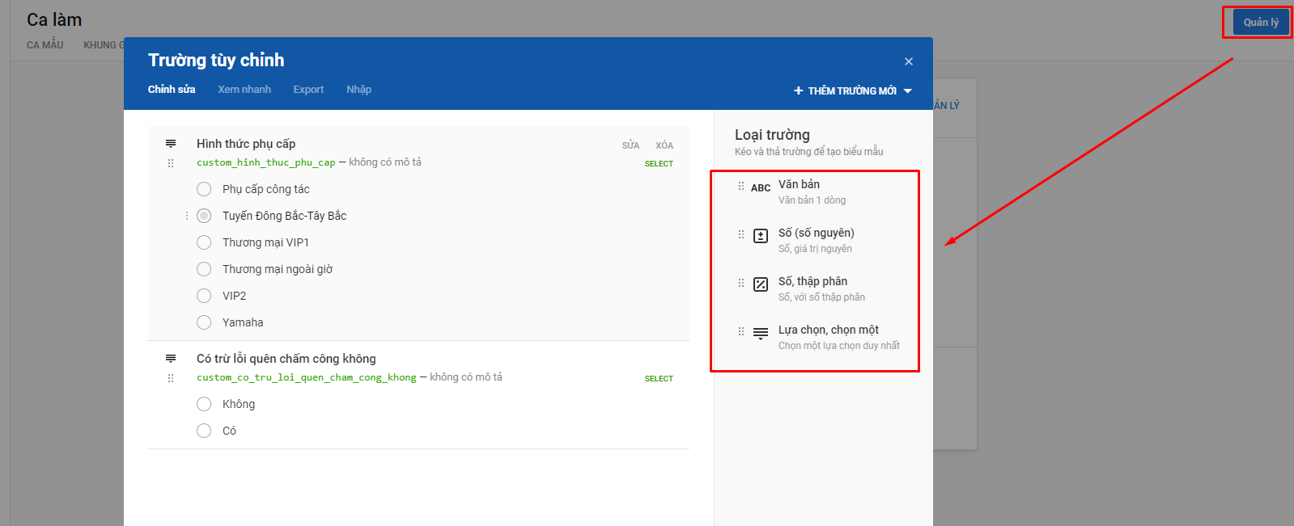Click the list icon beside Hình thức phụ cấp

click(171, 144)
